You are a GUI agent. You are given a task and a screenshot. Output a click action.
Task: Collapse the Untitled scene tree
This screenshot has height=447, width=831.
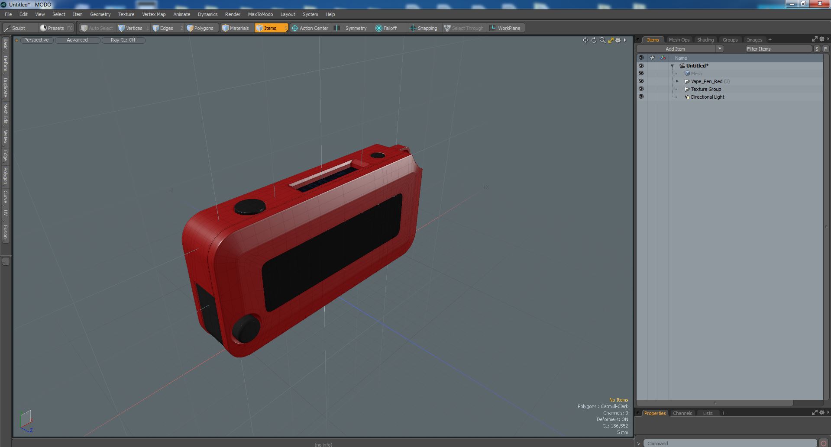pyautogui.click(x=673, y=66)
